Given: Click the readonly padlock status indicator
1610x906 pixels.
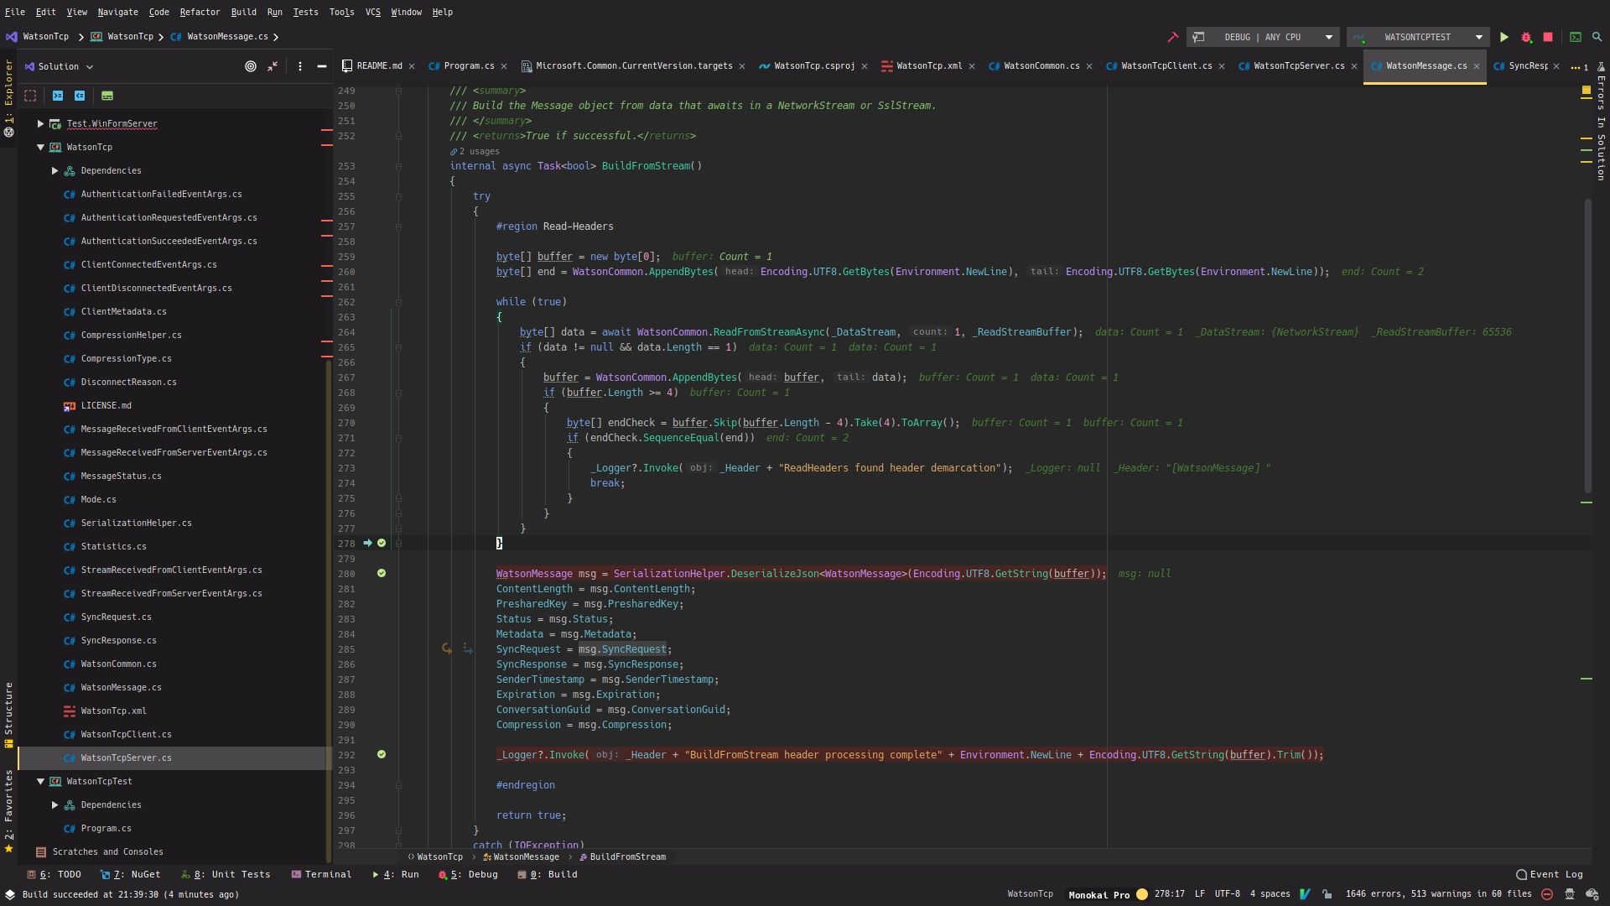Looking at the screenshot, I should [x=1327, y=894].
